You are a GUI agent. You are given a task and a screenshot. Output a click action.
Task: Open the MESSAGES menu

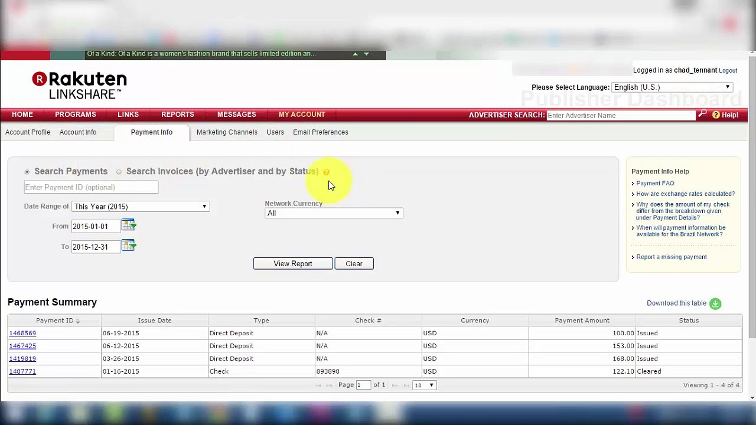tap(236, 115)
